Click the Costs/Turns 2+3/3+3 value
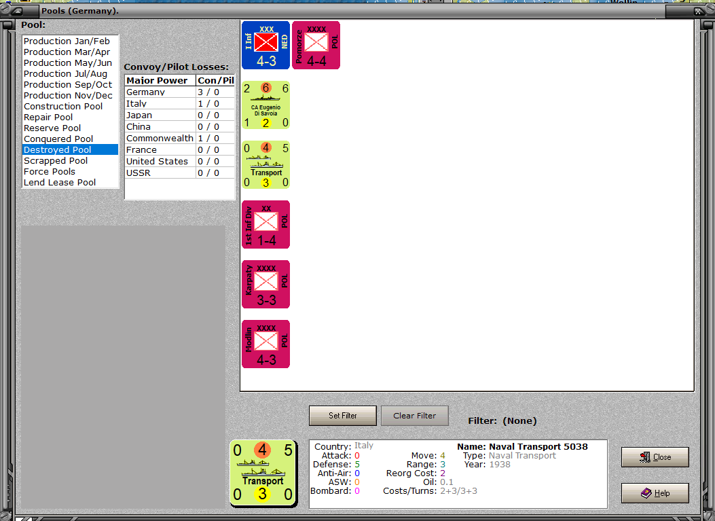 (459, 491)
